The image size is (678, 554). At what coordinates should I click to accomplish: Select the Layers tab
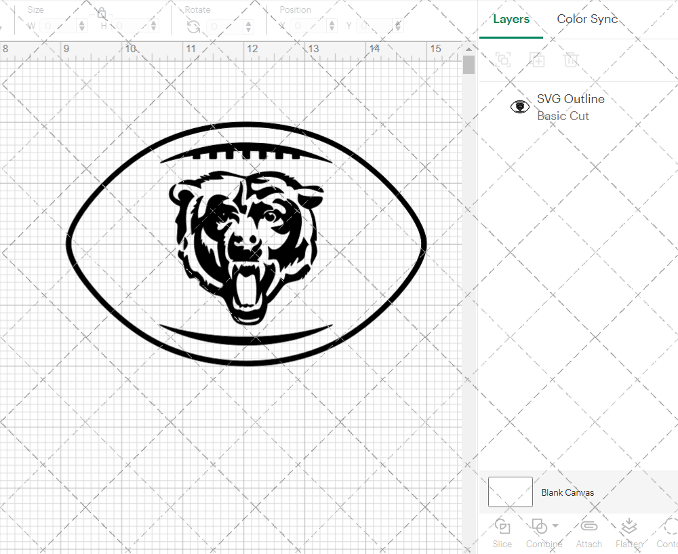[511, 19]
